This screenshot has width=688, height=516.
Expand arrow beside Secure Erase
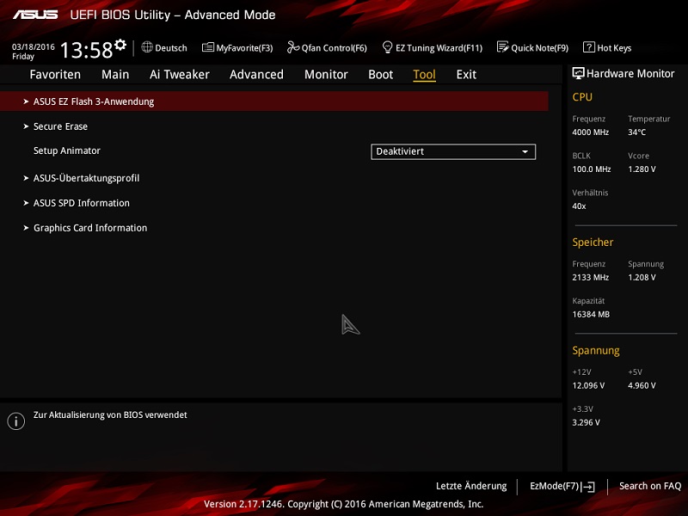point(26,126)
